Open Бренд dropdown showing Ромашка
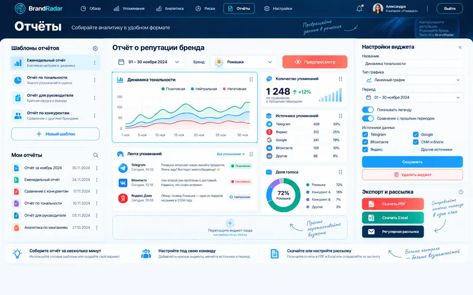The image size is (473, 295). point(243,62)
